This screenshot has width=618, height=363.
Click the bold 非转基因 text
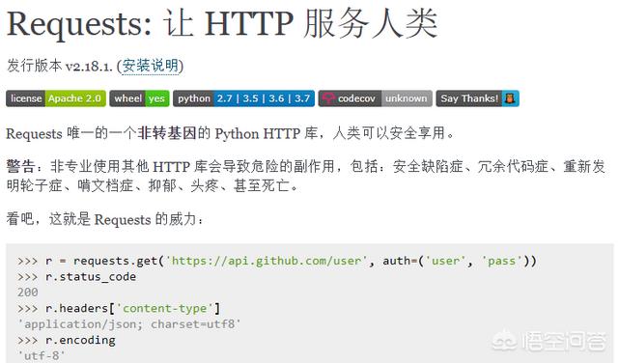click(x=167, y=133)
